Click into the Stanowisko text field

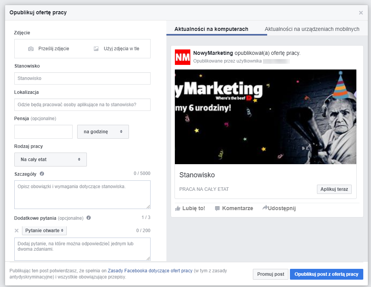tap(82, 78)
